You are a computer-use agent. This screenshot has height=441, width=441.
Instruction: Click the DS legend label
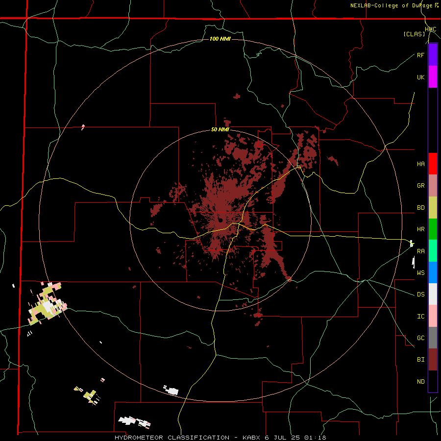421,294
